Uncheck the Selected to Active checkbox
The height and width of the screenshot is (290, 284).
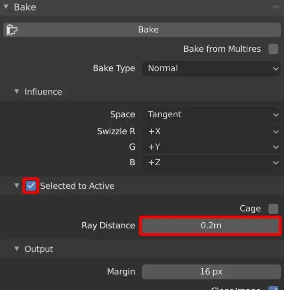(x=31, y=185)
